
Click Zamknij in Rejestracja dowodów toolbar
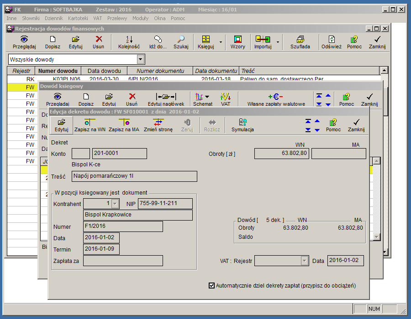tap(377, 42)
